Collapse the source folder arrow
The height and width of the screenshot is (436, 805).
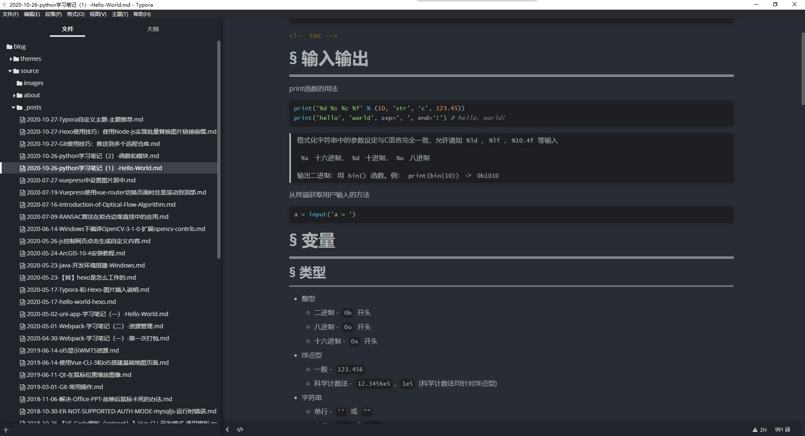[x=10, y=71]
